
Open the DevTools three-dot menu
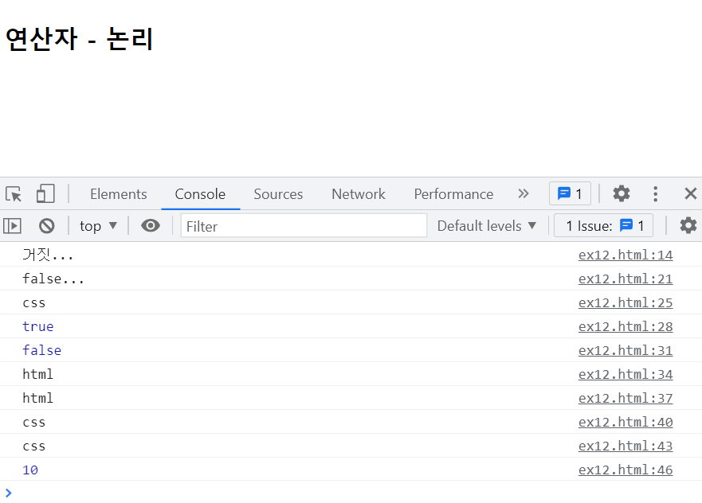click(656, 193)
